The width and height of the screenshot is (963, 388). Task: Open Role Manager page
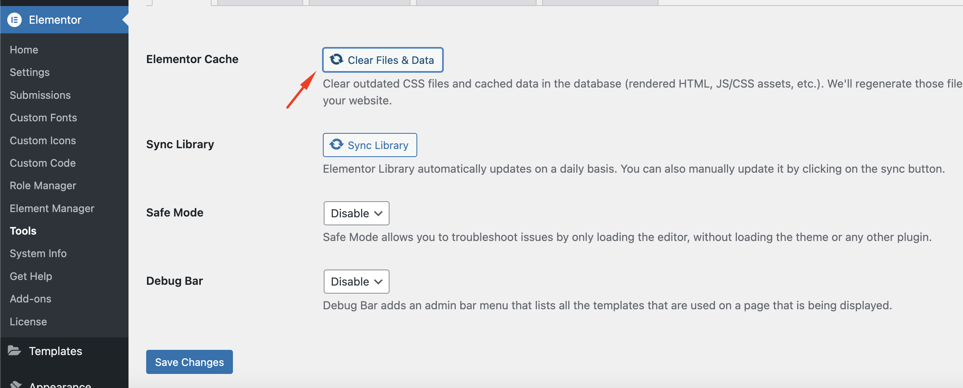click(x=43, y=186)
